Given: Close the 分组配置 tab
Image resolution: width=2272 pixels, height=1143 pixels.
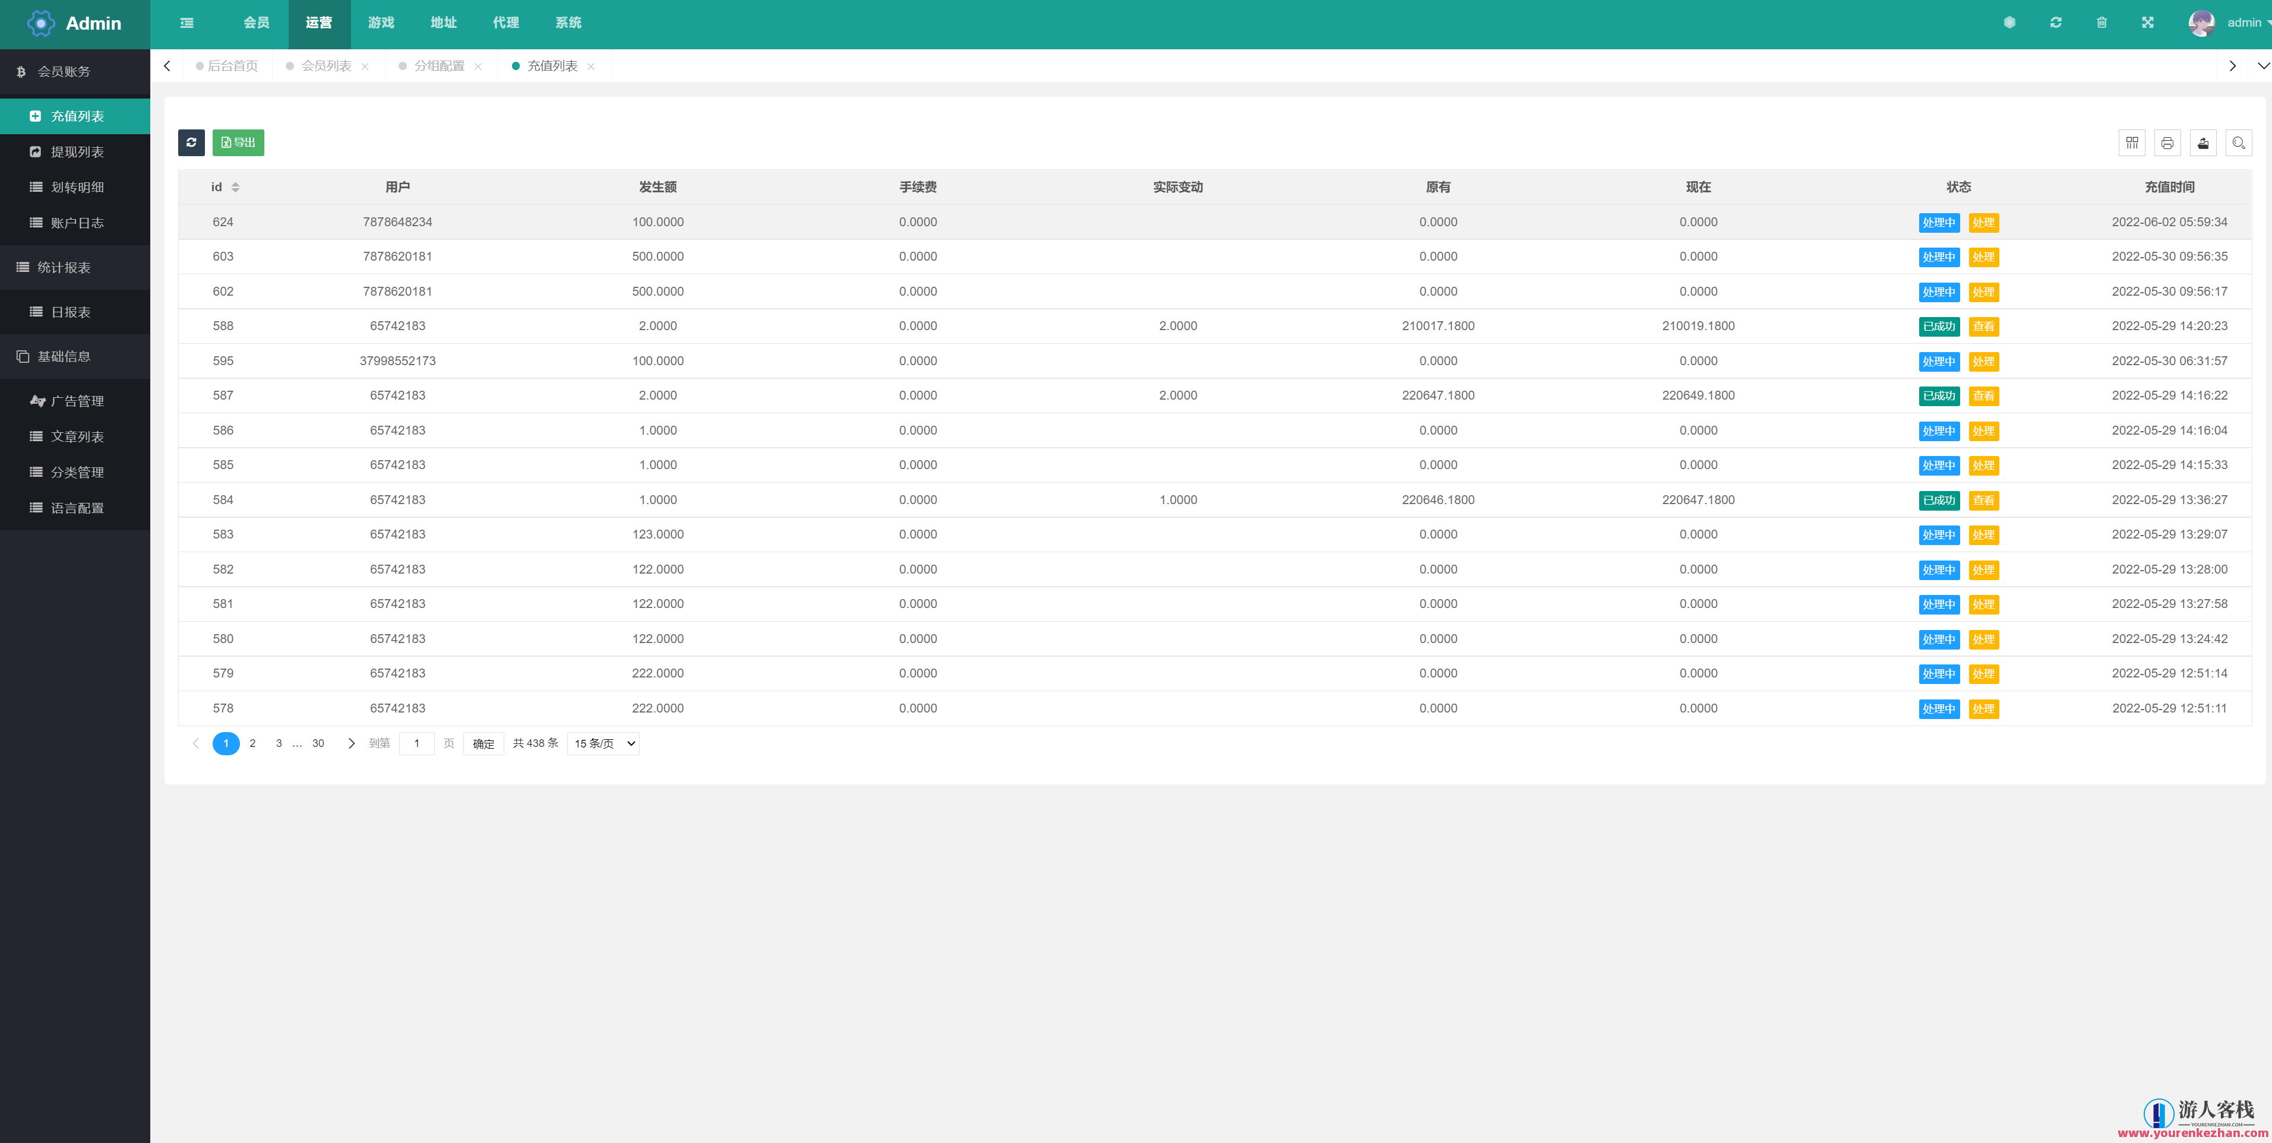Looking at the screenshot, I should [x=478, y=67].
